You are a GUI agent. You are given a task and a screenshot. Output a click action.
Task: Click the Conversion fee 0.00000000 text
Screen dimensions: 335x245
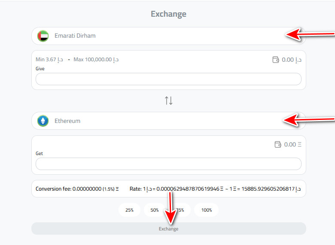click(x=77, y=189)
